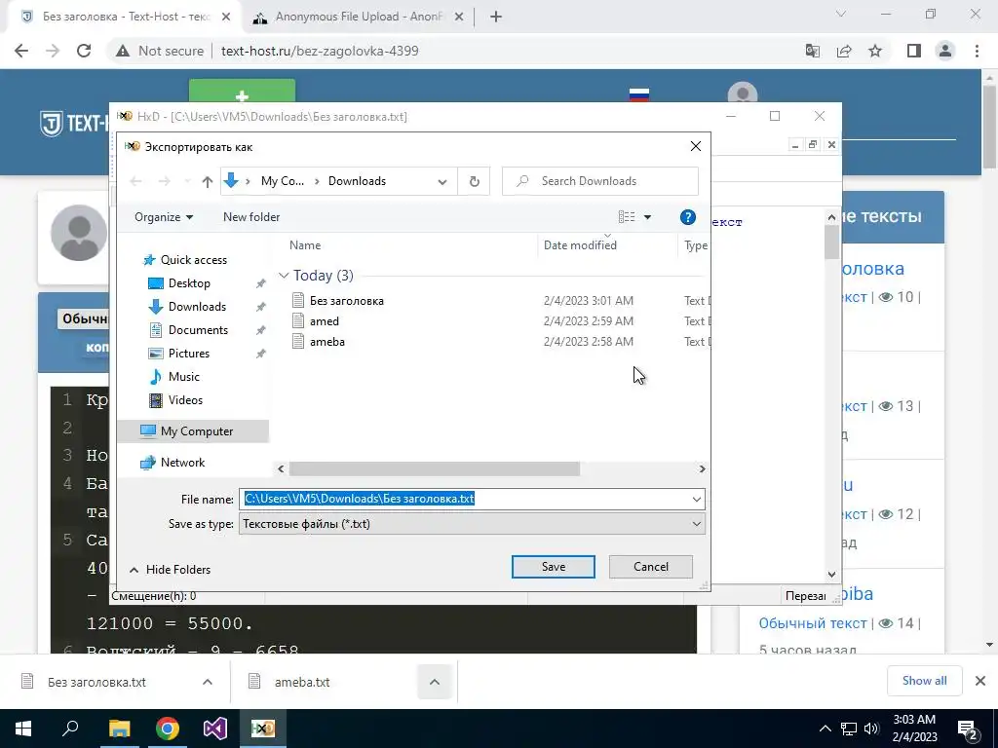Collapse the Today (3) group

(284, 276)
